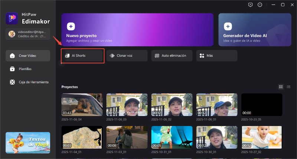Click the 00:03 duration label
Image resolution: width=297 pixels, height=159 pixels.
coord(67,146)
